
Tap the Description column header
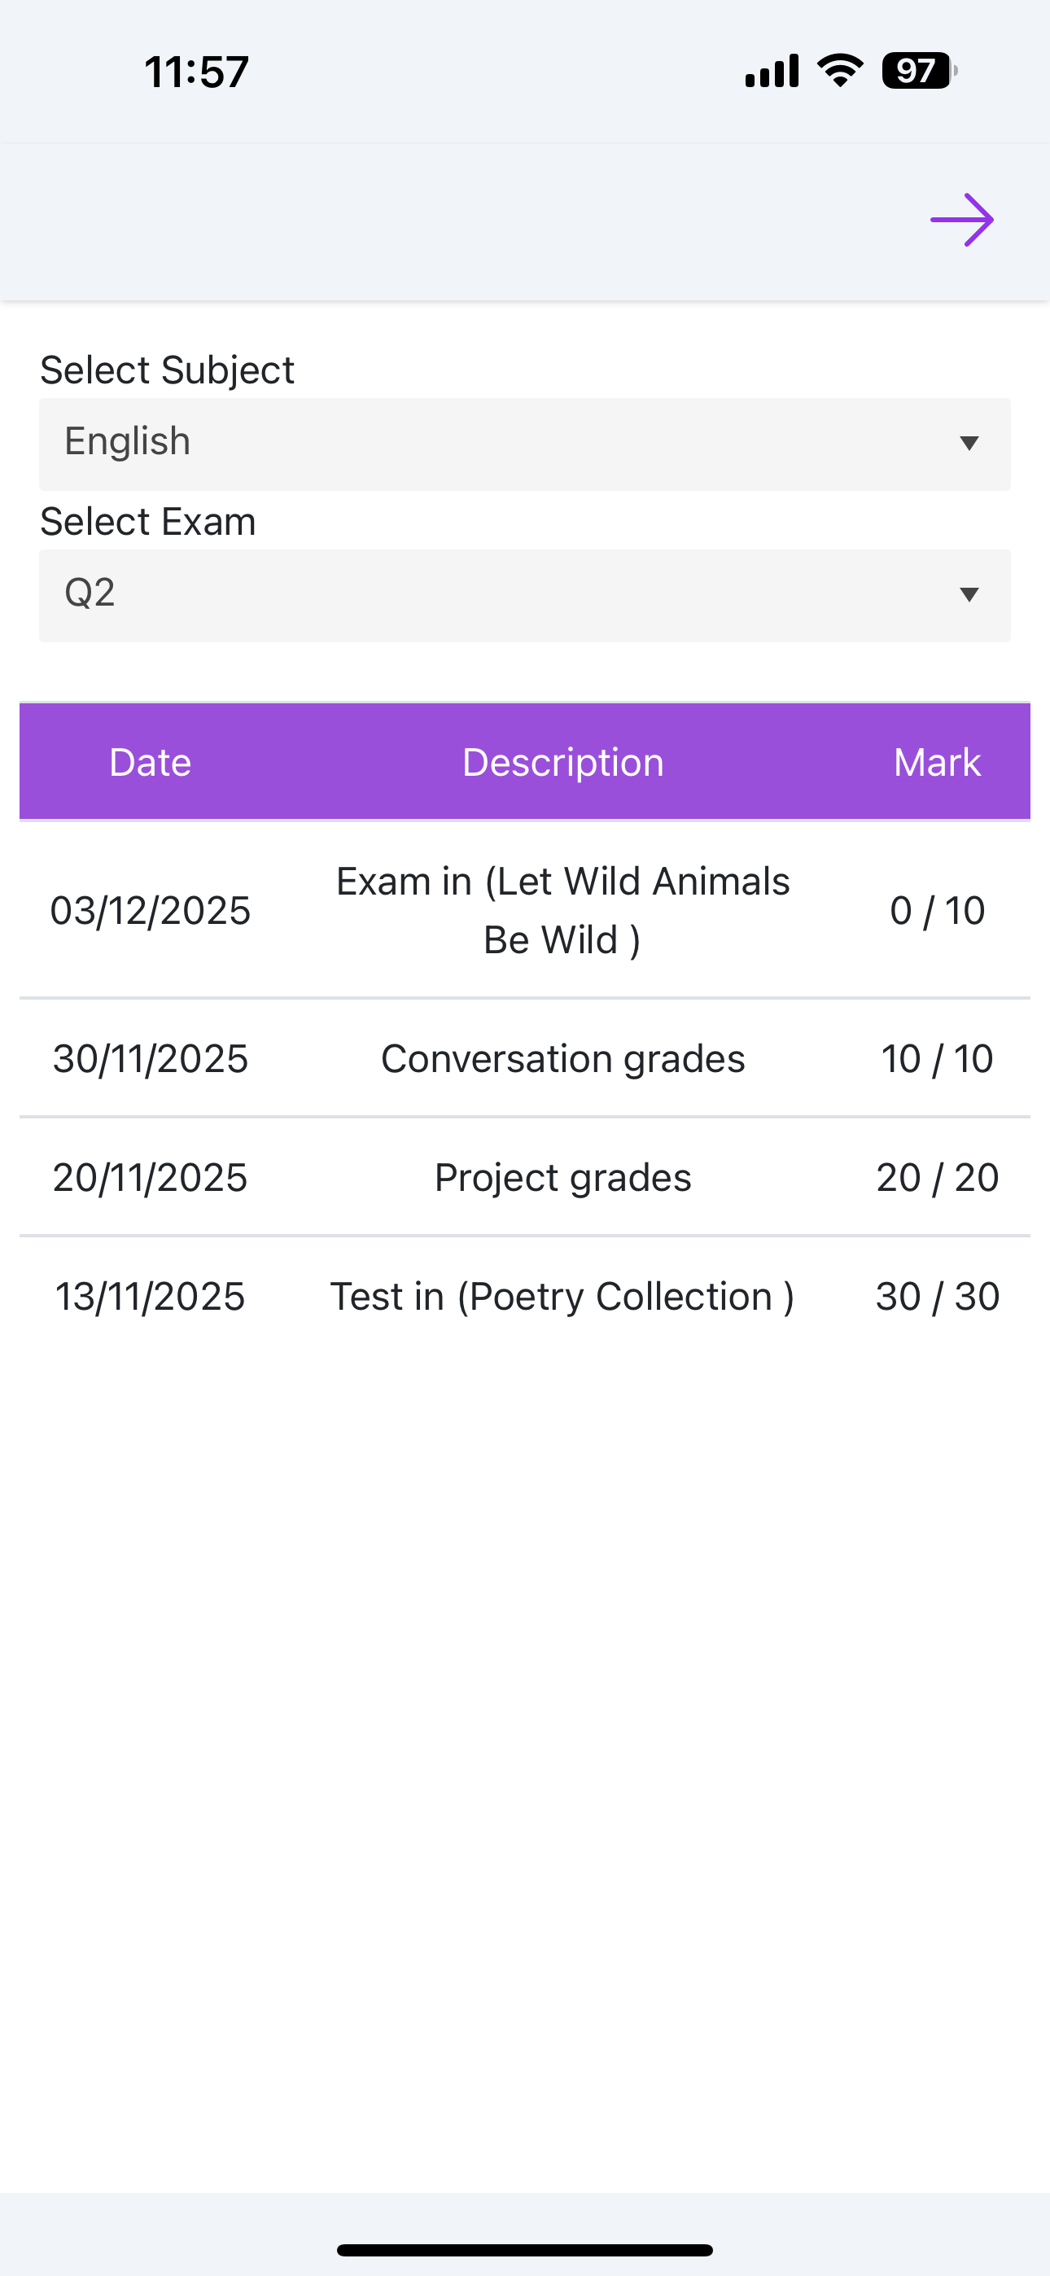[563, 763]
